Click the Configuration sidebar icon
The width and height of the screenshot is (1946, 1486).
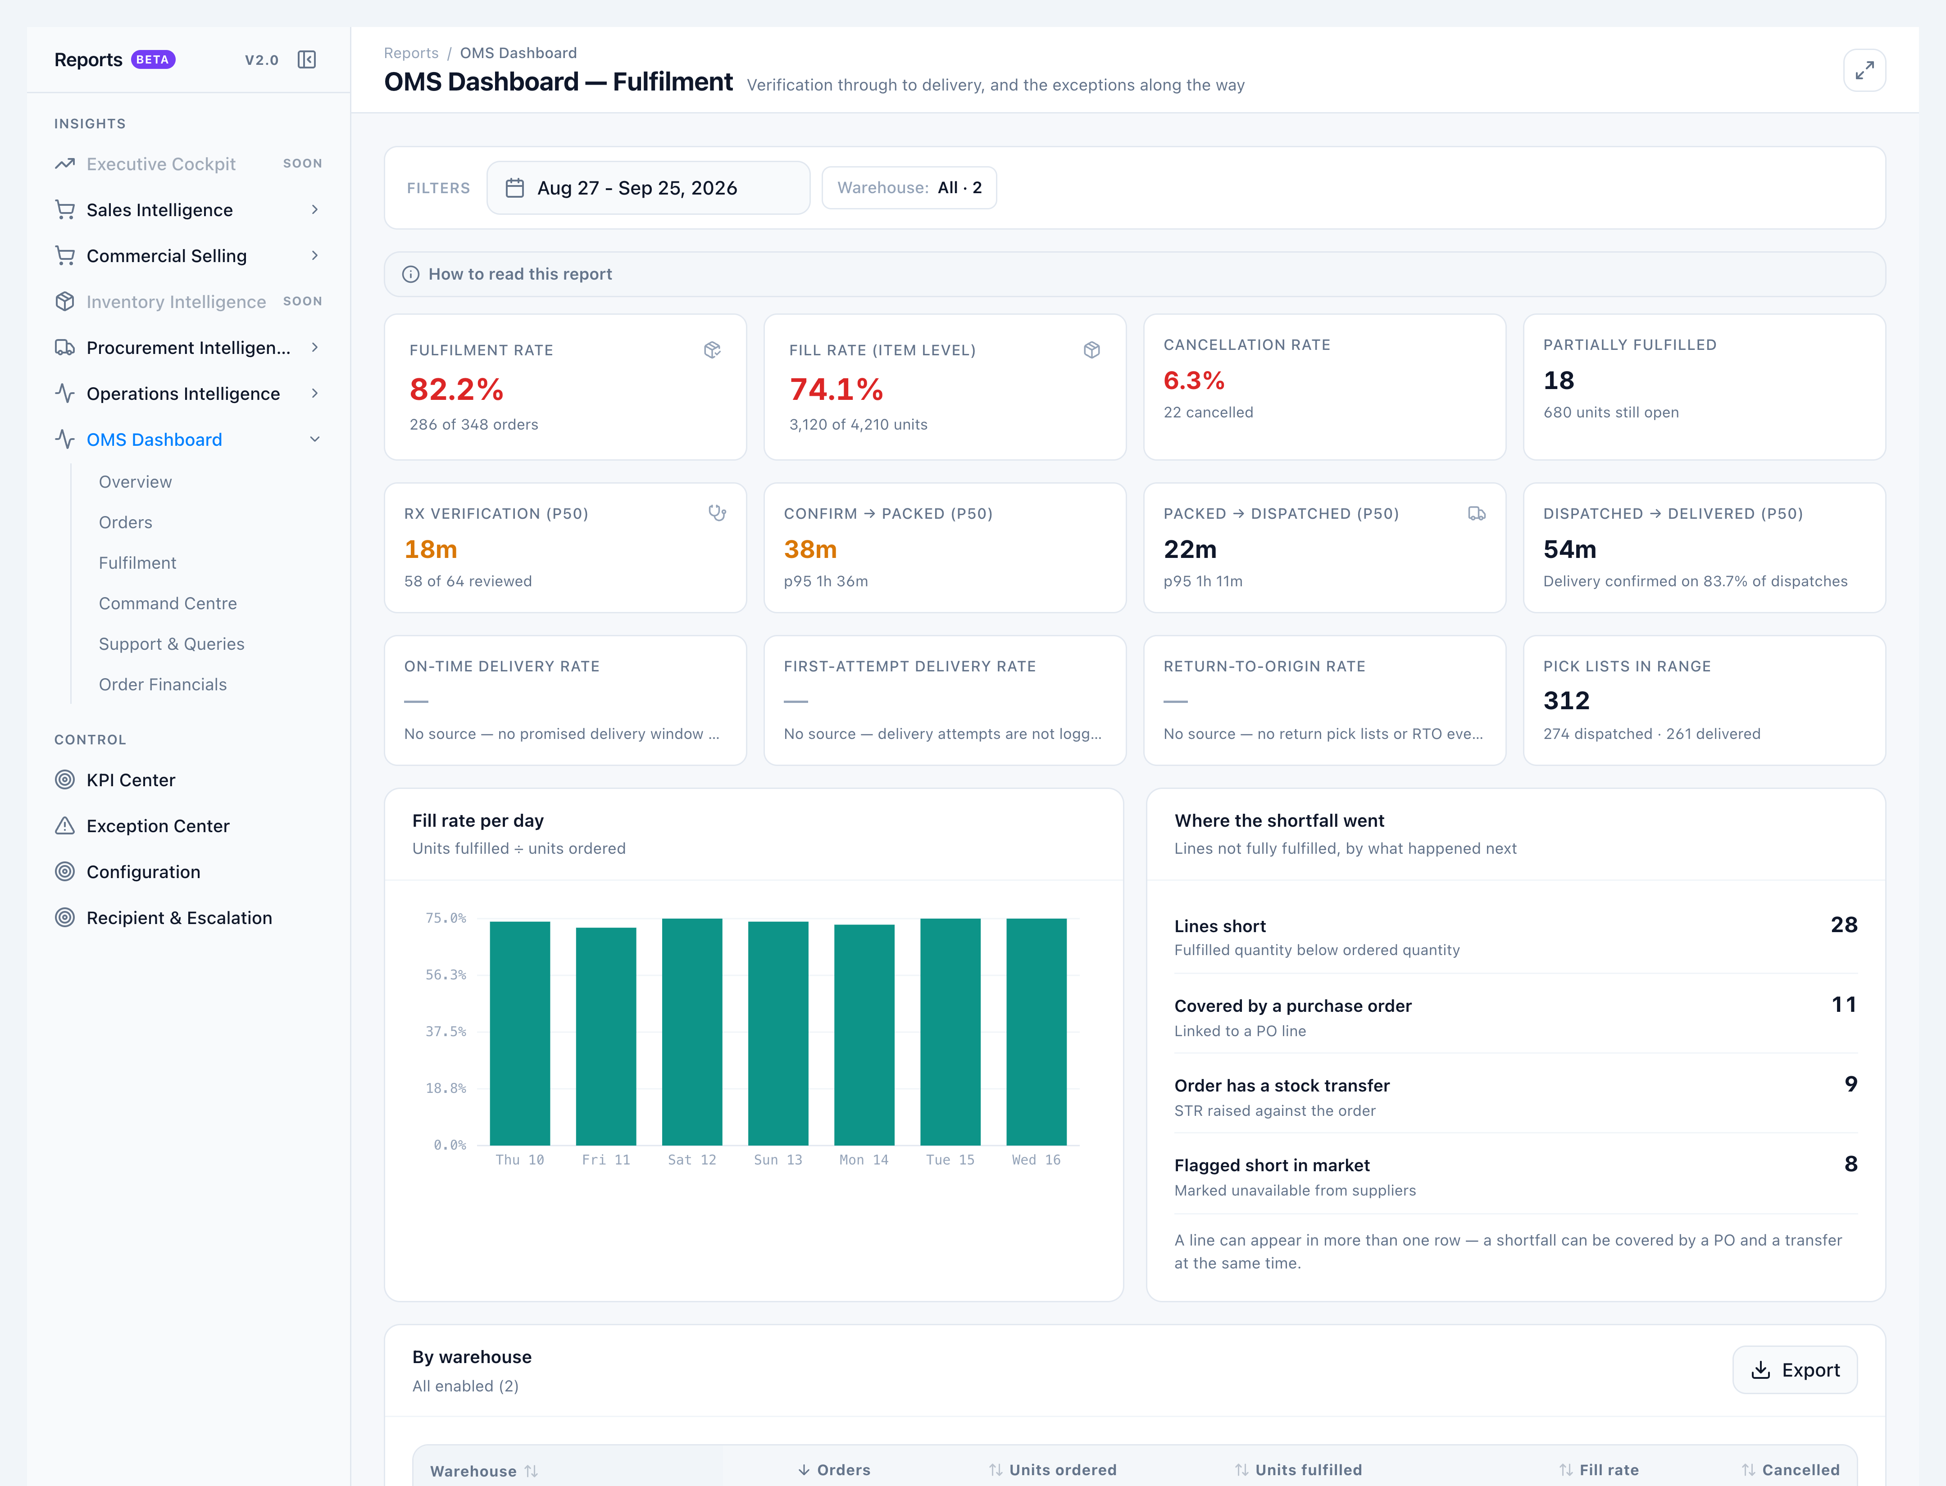pyautogui.click(x=64, y=871)
